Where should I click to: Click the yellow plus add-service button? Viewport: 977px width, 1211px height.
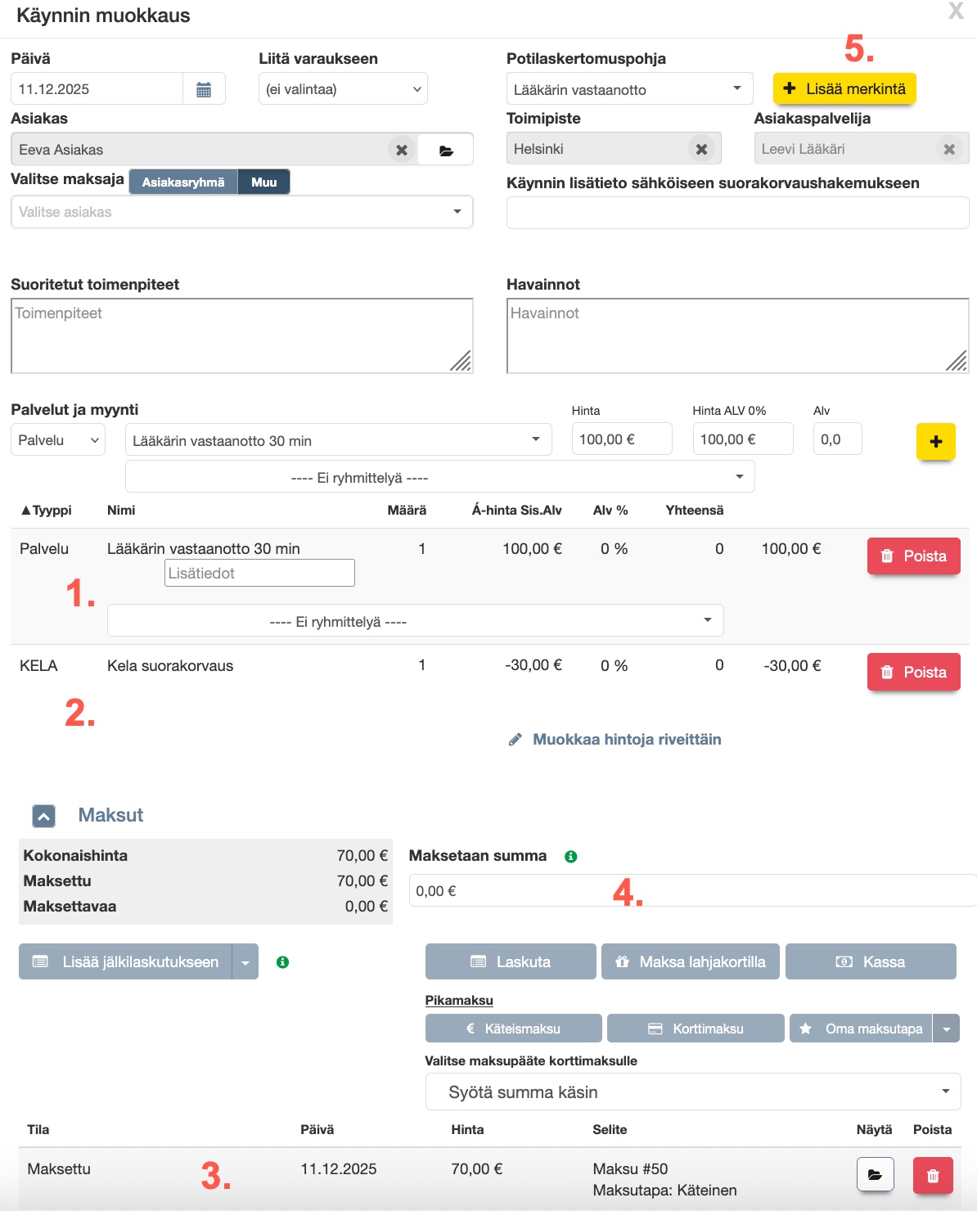pyautogui.click(x=935, y=442)
